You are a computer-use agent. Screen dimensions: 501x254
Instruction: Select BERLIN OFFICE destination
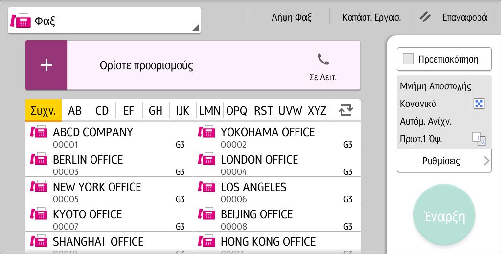pos(109,163)
